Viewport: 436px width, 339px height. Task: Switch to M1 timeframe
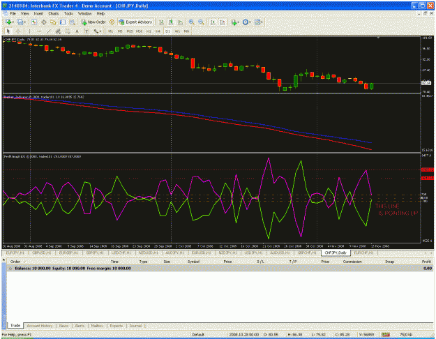tap(111, 31)
